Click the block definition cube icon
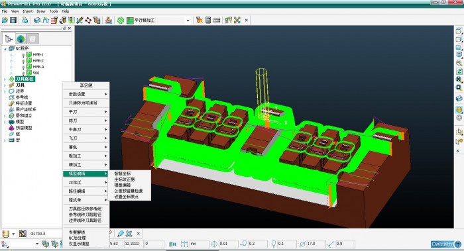Image resolution: width=464 pixels, height=251 pixels. (x=37, y=20)
